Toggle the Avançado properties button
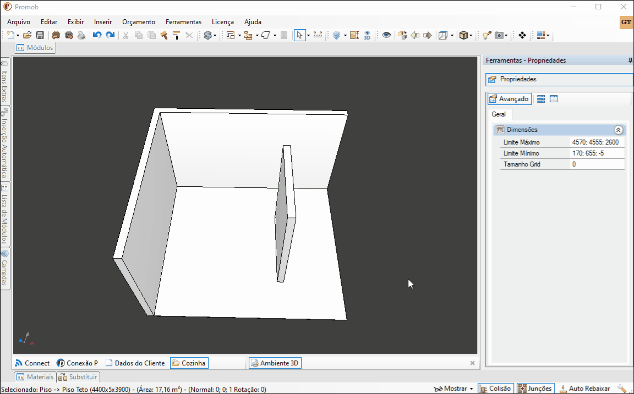634x394 pixels. (x=509, y=99)
